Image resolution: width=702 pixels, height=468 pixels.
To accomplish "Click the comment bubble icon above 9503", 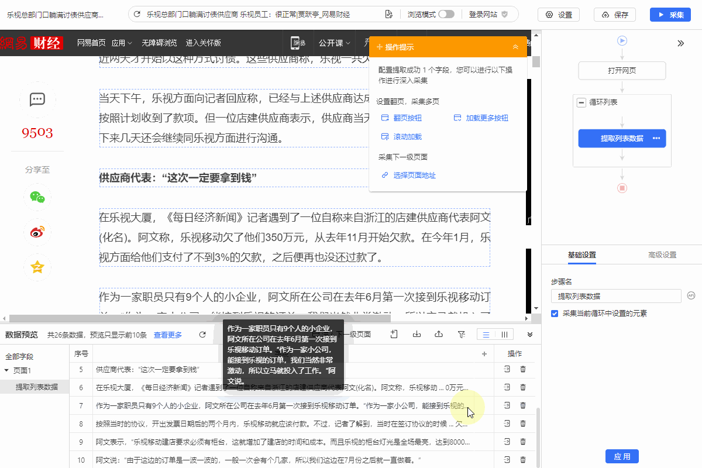I will pyautogui.click(x=37, y=99).
